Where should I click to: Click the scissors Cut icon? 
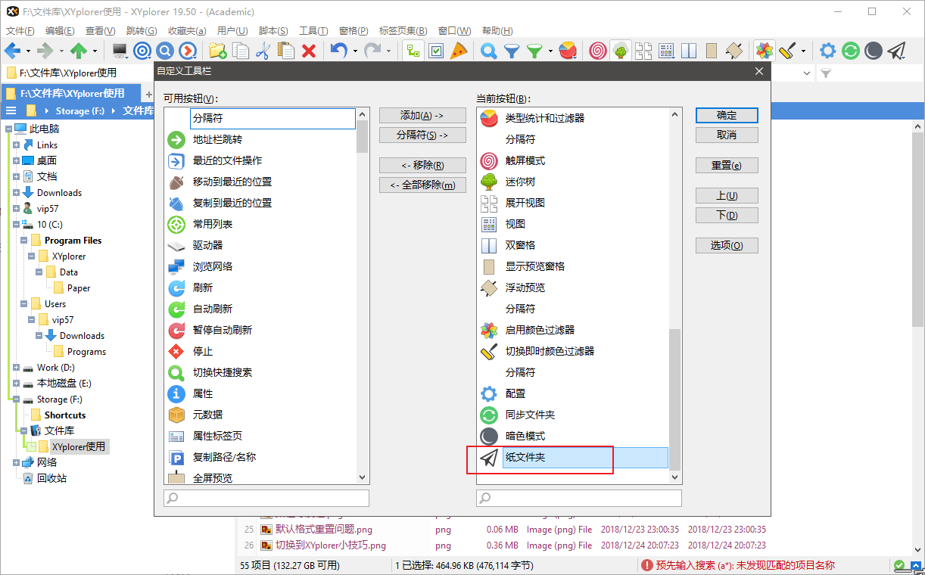pos(263,51)
